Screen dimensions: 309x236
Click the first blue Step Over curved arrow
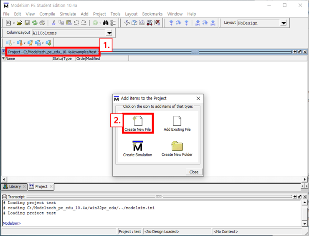coord(179,23)
